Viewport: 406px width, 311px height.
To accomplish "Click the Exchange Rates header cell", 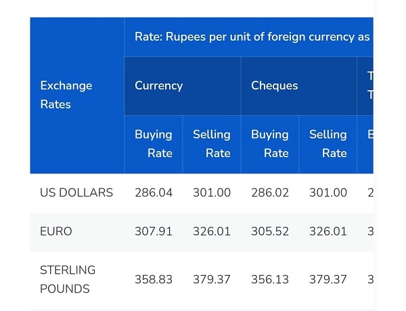I will tap(77, 95).
